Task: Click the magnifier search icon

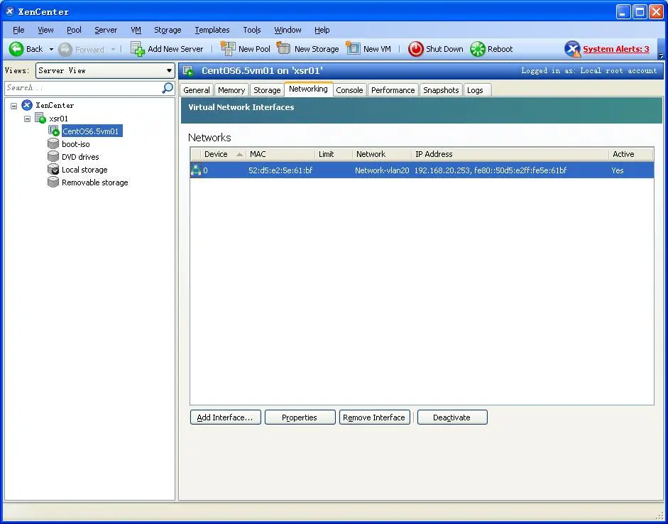Action: 168,88
